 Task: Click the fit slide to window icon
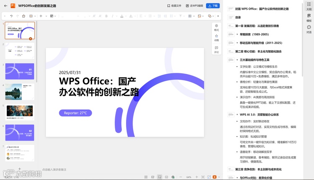[x=203, y=177]
